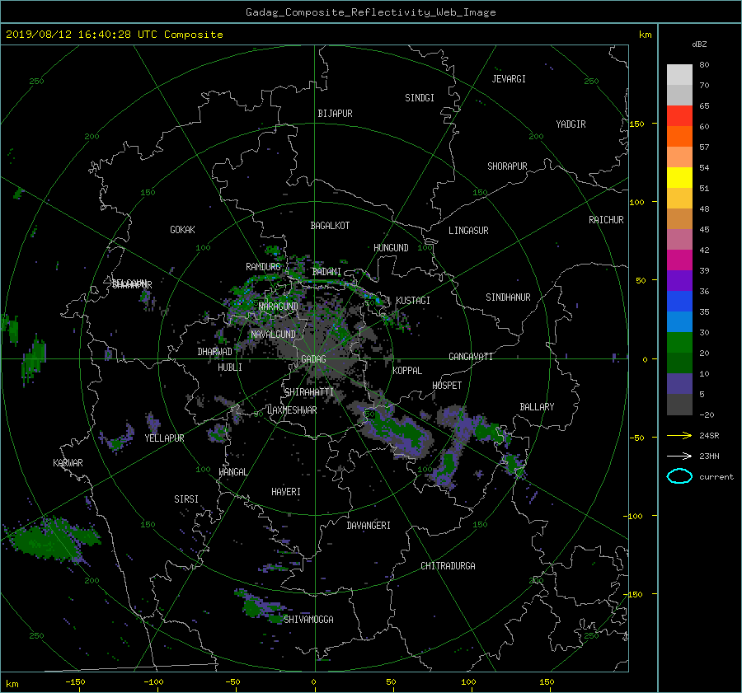Click the 150 km right axis tick
The width and height of the screenshot is (742, 693).
(637, 124)
